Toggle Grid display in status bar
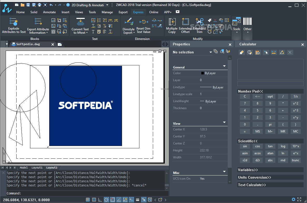This screenshot has width=307, height=203. click(94, 200)
